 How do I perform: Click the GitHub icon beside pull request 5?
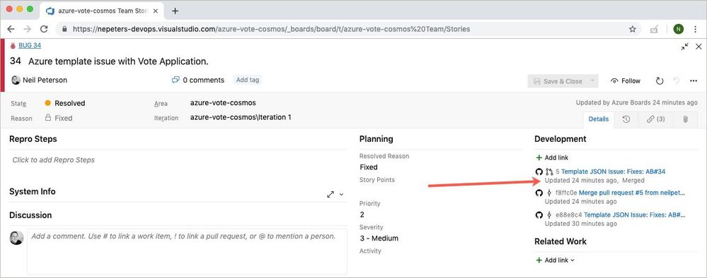tap(539, 171)
